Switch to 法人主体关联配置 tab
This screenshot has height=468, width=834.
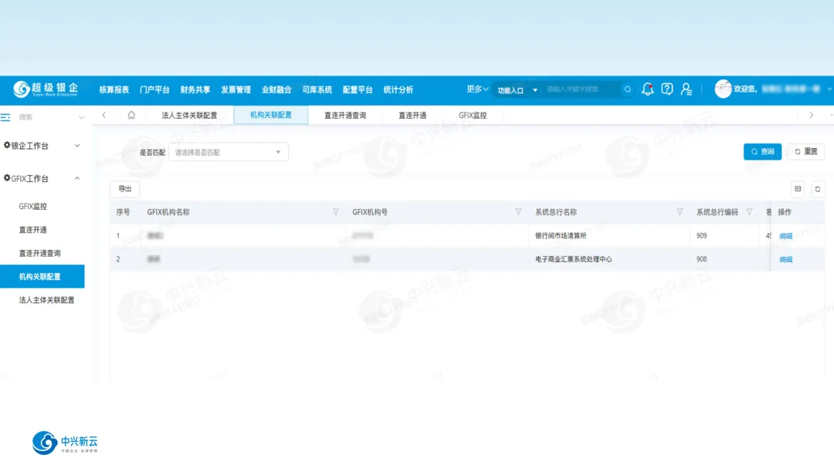(x=189, y=116)
